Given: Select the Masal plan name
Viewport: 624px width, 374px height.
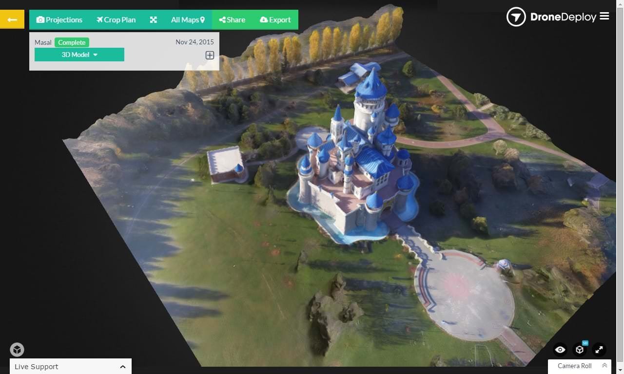Looking at the screenshot, I should [43, 42].
